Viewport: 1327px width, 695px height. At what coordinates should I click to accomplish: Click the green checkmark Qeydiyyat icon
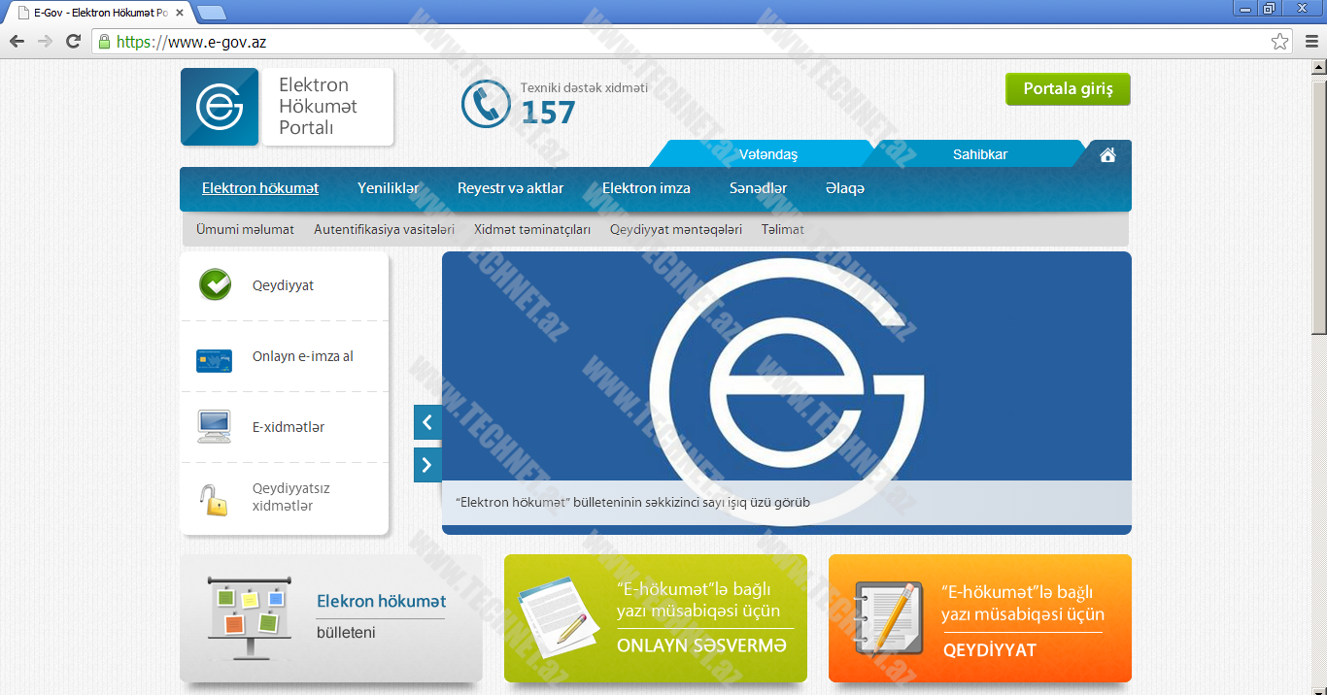[215, 285]
